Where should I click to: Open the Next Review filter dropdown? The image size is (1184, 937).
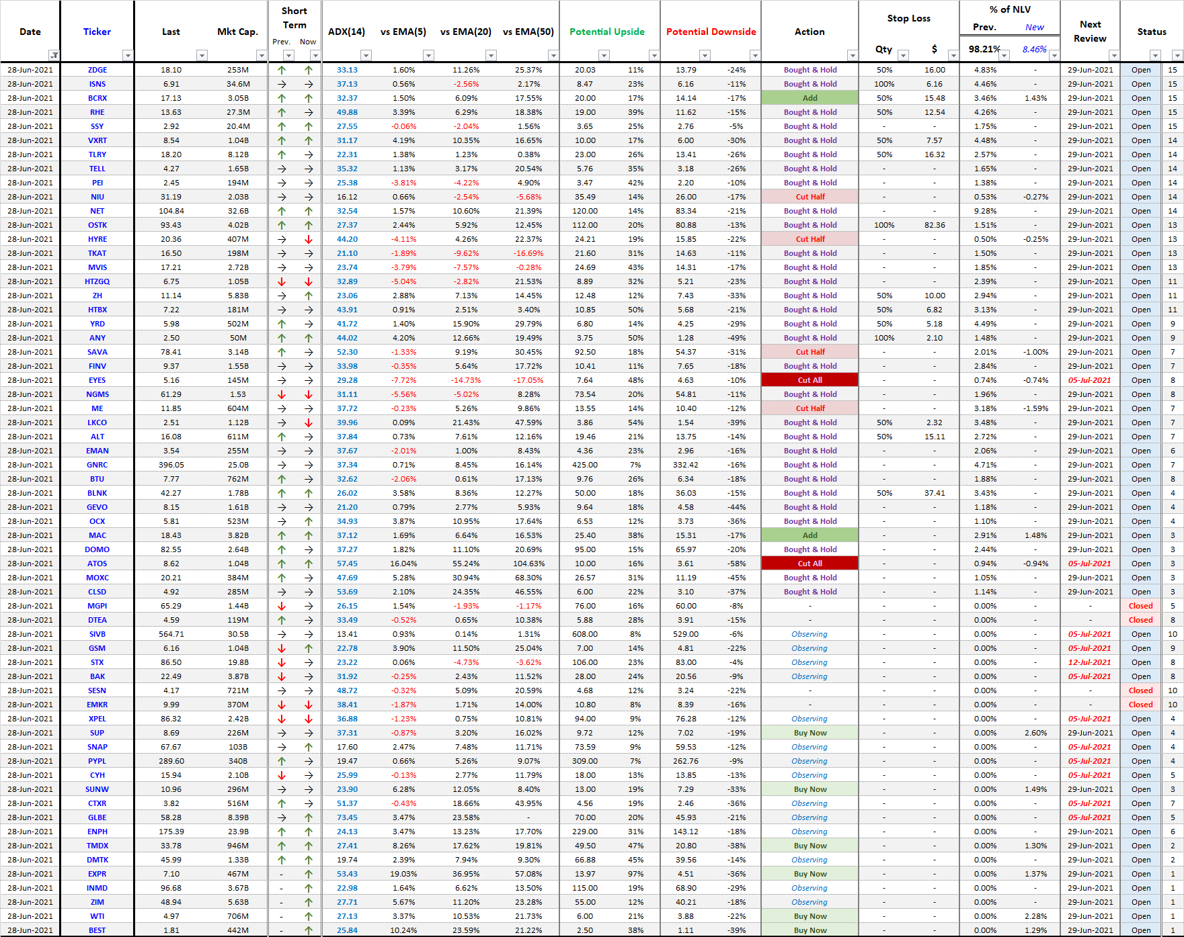pyautogui.click(x=1114, y=55)
